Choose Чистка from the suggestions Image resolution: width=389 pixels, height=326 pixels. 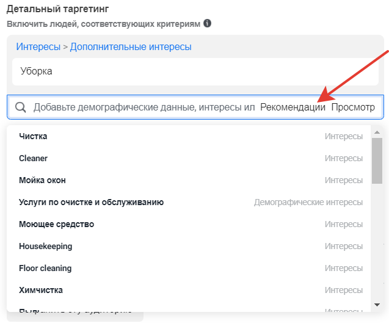(x=33, y=136)
